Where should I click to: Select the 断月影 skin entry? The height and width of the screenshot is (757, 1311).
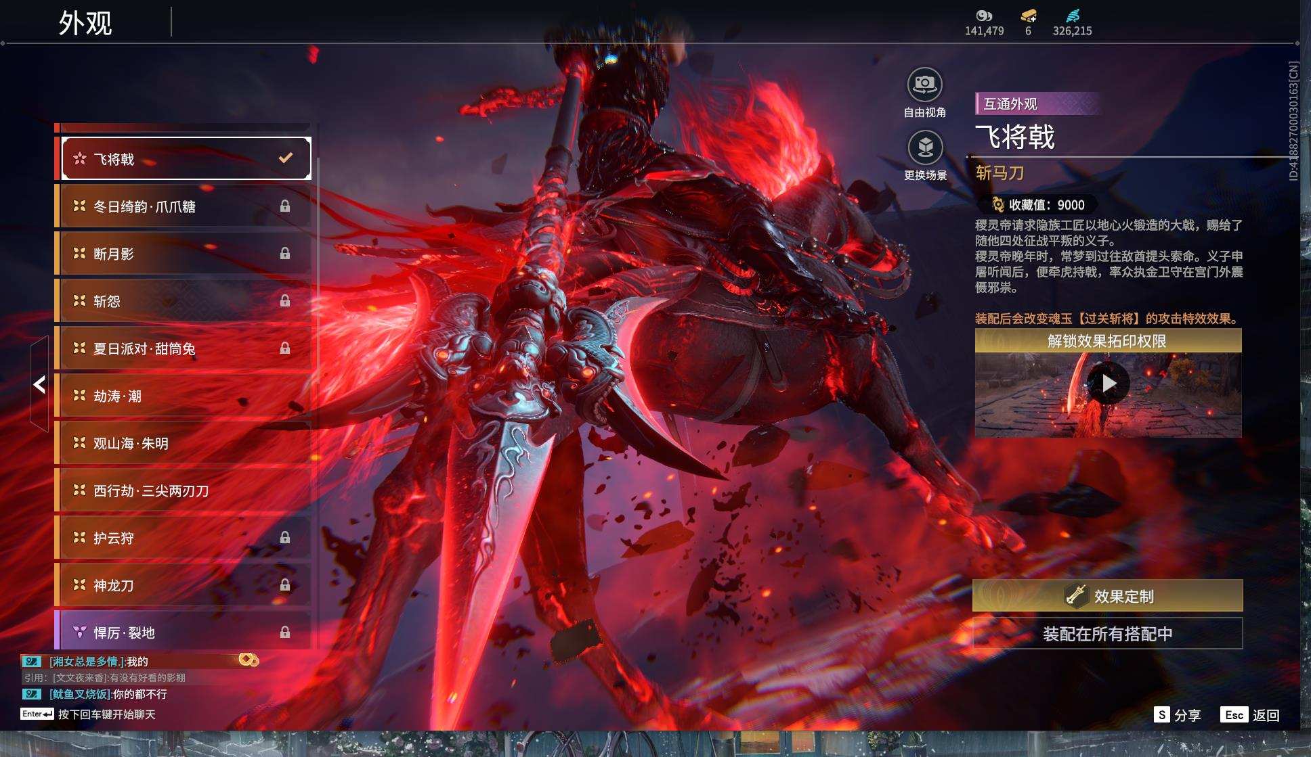pyautogui.click(x=183, y=253)
